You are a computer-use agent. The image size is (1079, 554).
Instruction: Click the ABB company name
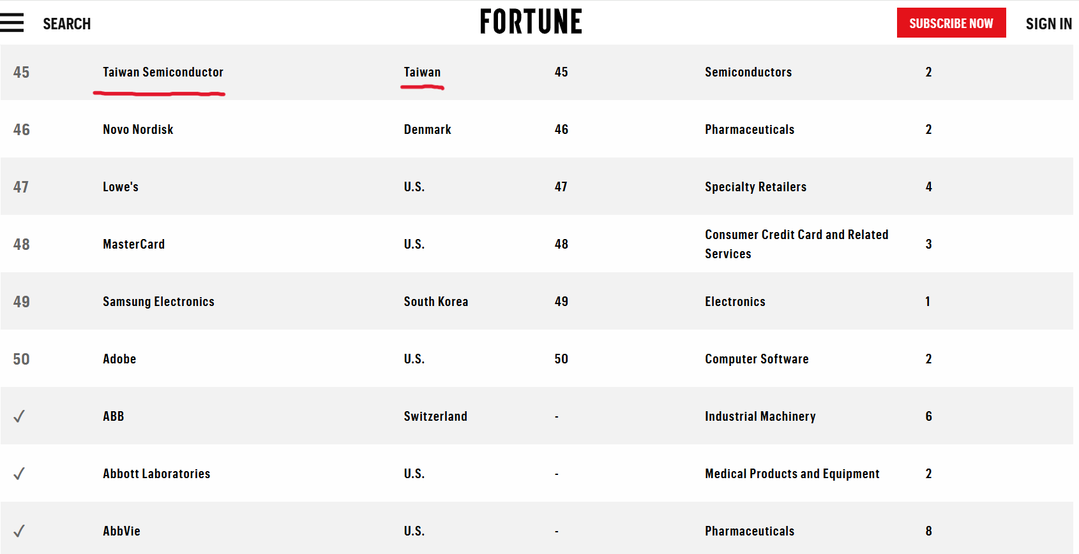click(x=114, y=416)
